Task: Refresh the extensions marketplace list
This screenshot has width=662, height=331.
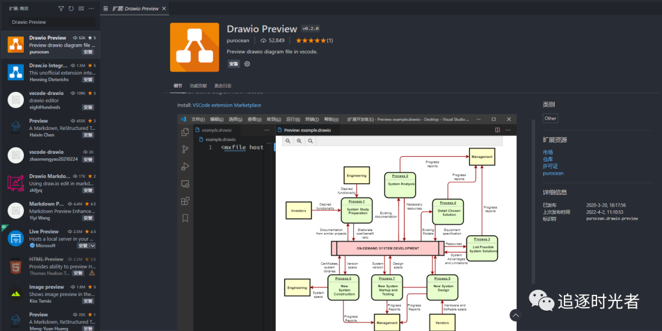Action: (71, 9)
